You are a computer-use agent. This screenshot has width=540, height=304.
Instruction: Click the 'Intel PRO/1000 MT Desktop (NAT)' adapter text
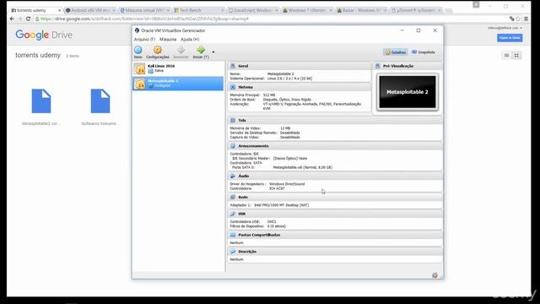[x=281, y=205]
